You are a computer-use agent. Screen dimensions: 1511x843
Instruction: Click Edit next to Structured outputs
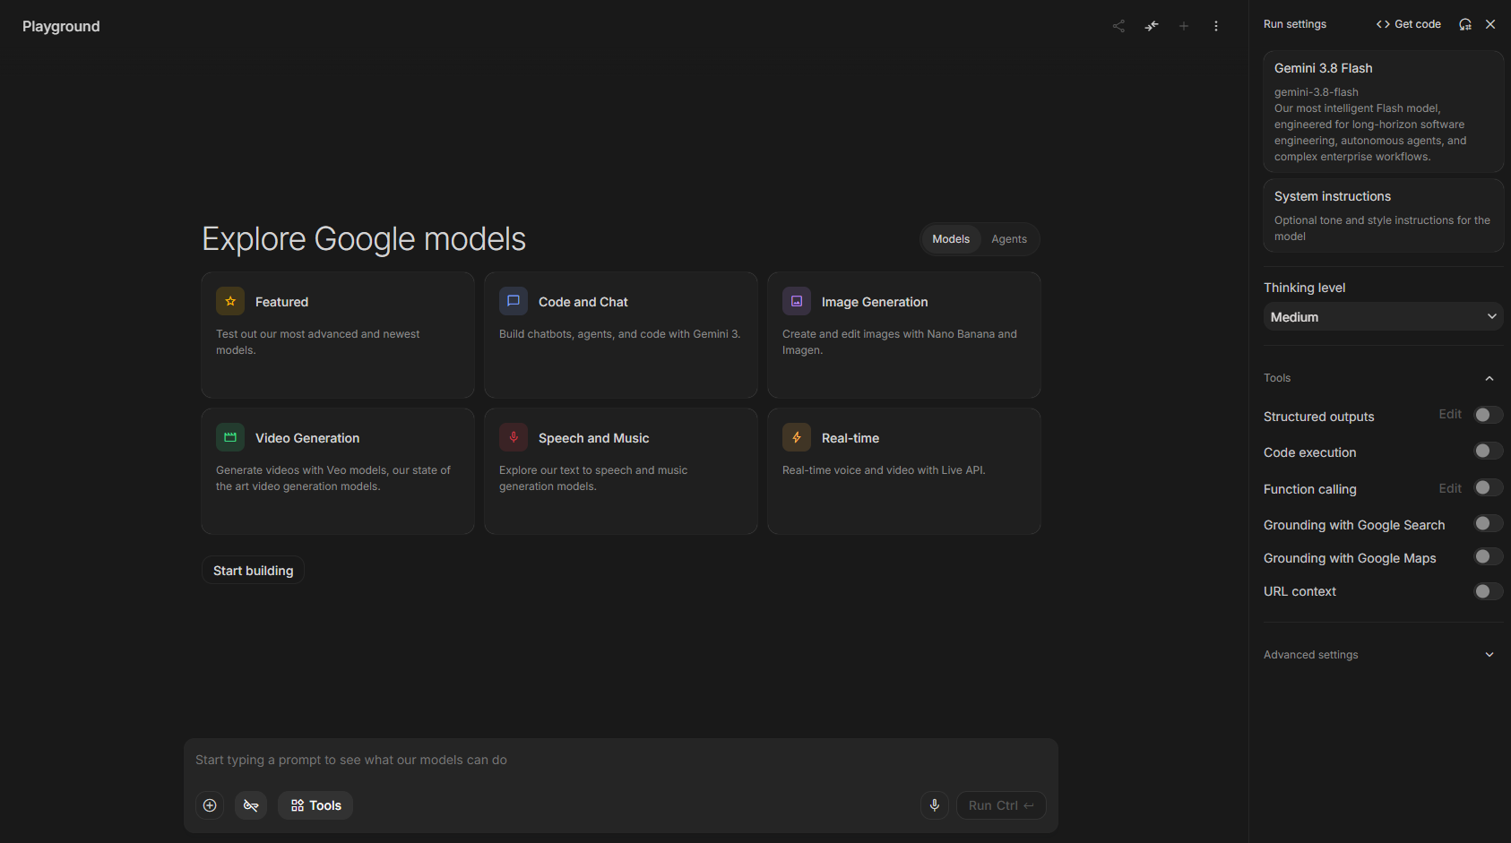[x=1450, y=414]
